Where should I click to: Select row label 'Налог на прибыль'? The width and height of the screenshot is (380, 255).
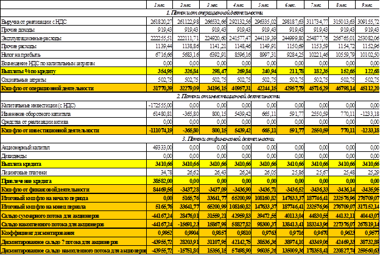pyautogui.click(x=21, y=55)
